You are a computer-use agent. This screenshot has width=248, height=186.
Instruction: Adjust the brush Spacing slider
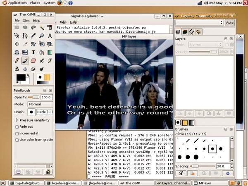[x=202, y=166]
